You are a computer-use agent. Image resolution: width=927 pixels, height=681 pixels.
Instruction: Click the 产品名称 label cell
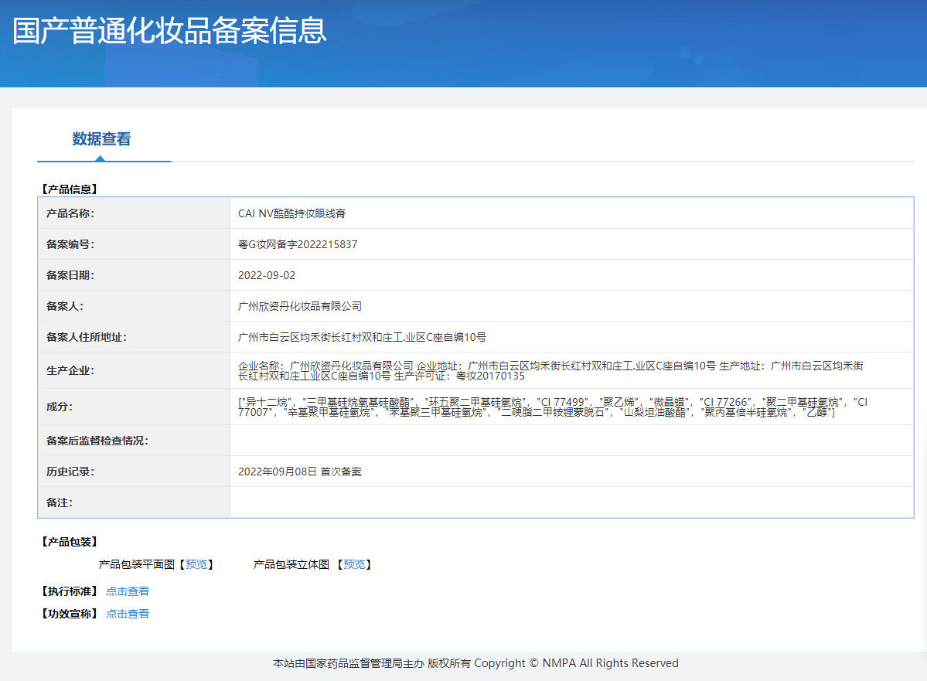[x=134, y=213]
